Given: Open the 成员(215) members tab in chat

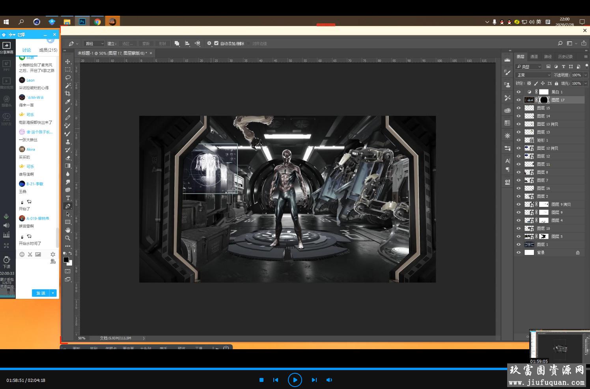Looking at the screenshot, I should (x=48, y=50).
